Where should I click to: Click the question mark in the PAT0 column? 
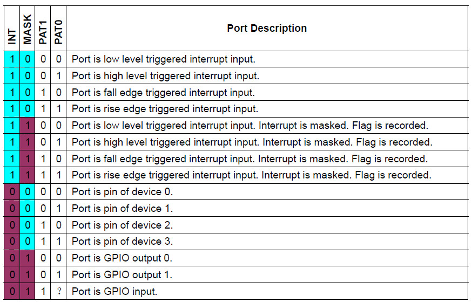58,292
